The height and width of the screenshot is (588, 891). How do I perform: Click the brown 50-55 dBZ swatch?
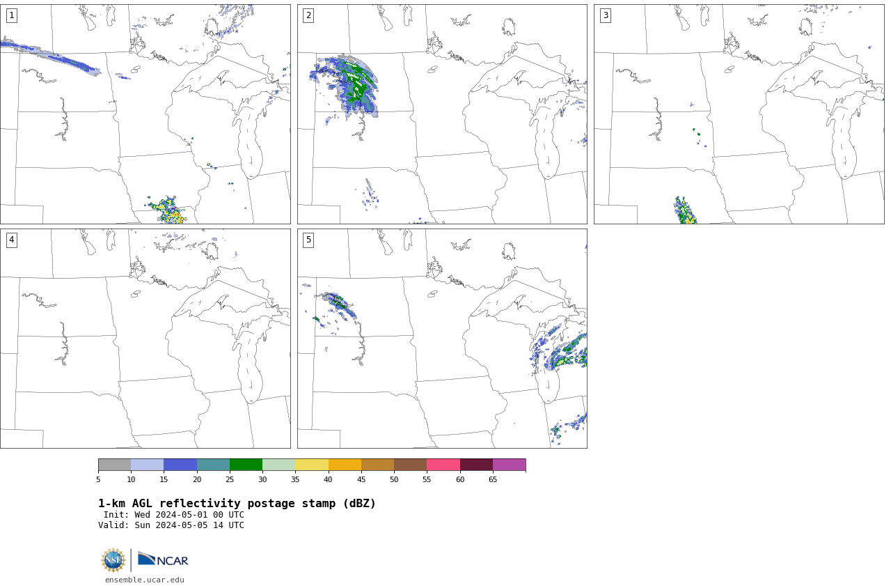coord(411,465)
